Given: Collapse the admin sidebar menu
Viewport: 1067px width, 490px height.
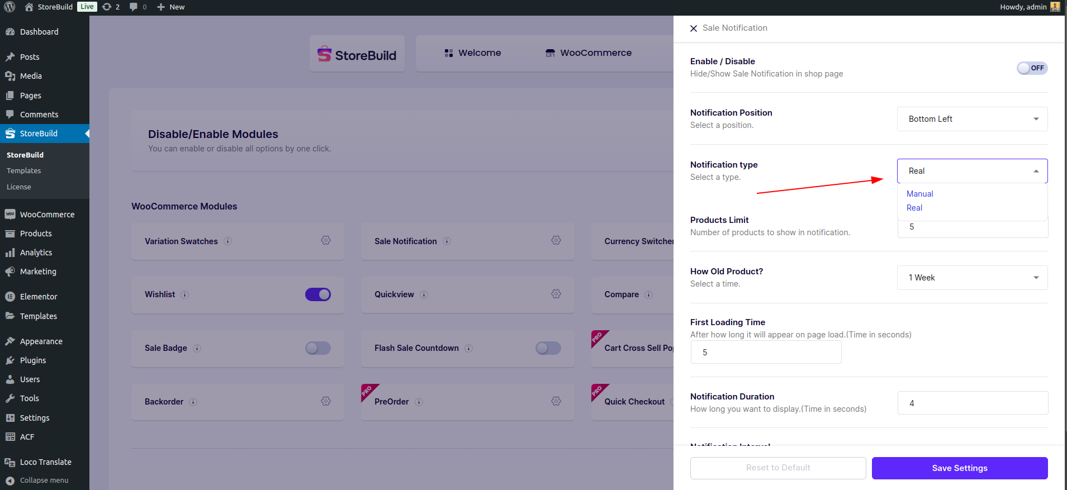Looking at the screenshot, I should [45, 481].
